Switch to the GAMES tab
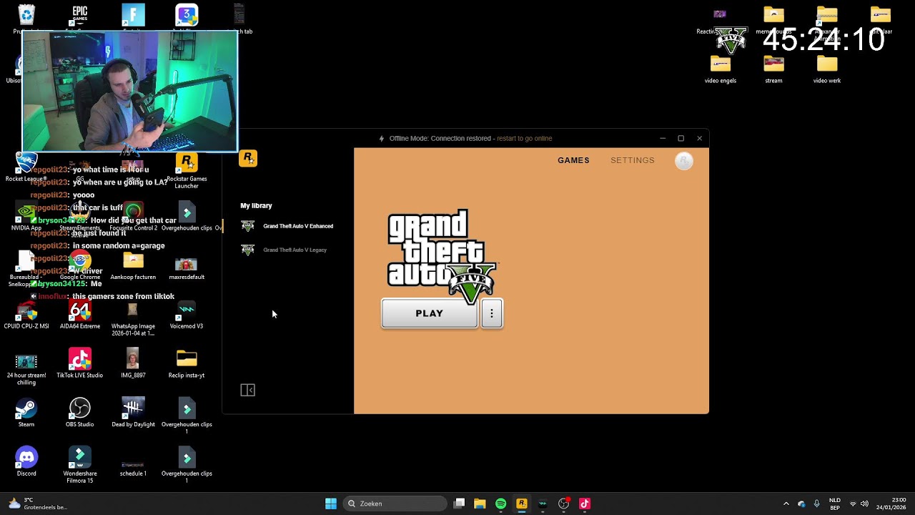915x515 pixels. [x=573, y=160]
